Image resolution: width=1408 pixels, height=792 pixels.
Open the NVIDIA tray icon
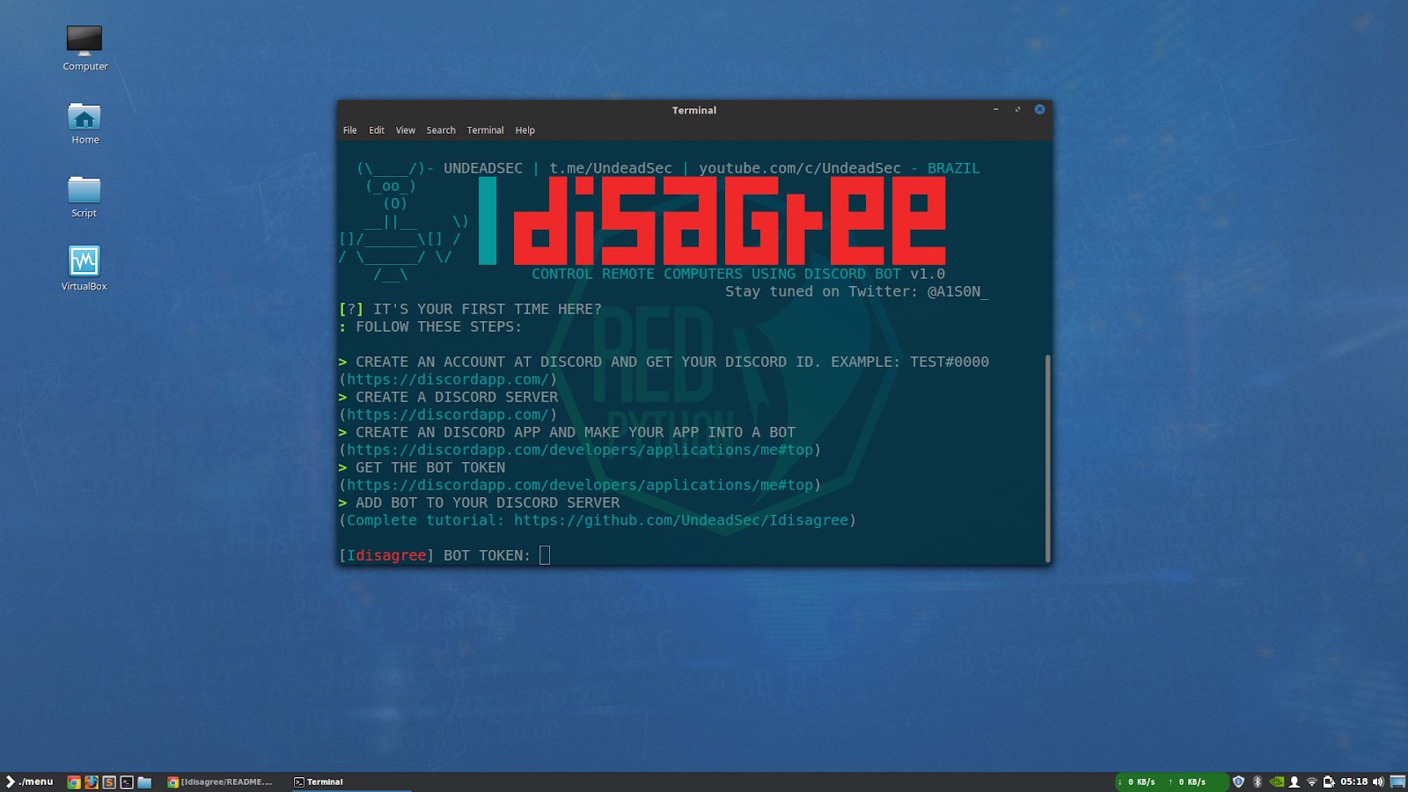click(1277, 781)
